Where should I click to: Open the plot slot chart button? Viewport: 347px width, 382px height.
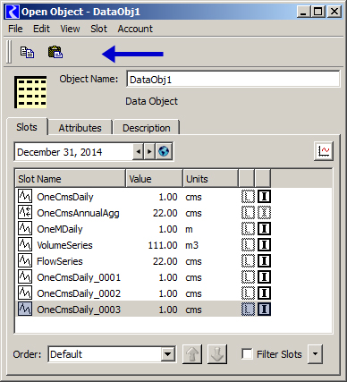(324, 151)
